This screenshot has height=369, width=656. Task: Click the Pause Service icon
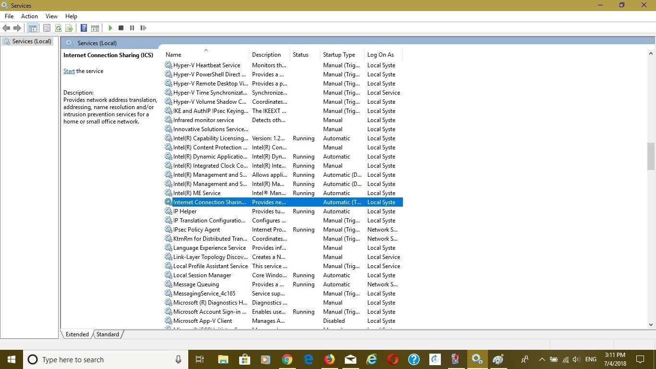pyautogui.click(x=132, y=28)
